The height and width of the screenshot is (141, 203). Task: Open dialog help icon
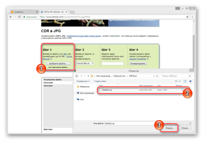point(190,81)
